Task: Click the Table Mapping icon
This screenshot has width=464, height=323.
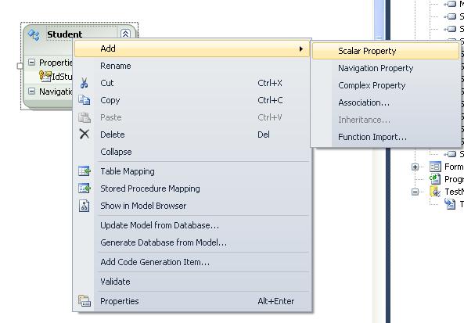Action: click(85, 171)
